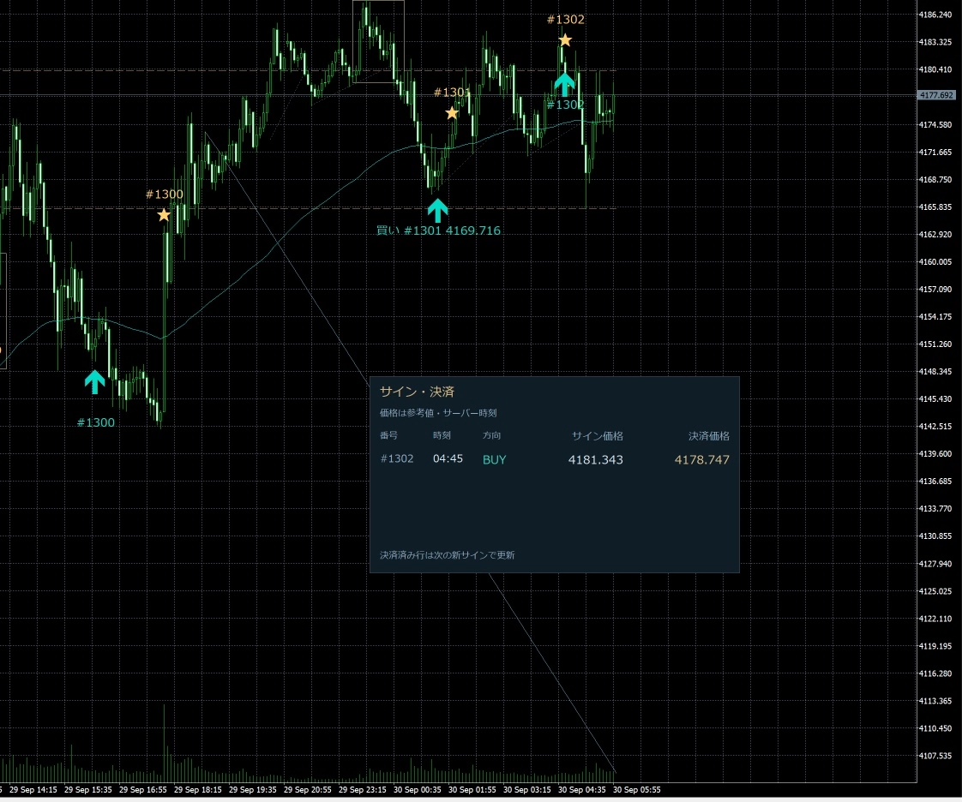Click the '29 Sep 14:15' time axis label
This screenshot has height=802, width=962.
pos(33,790)
